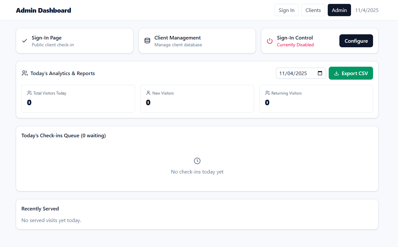Screen dimensions: 398x247
Task: Open the Client Management card
Action: [197, 41]
